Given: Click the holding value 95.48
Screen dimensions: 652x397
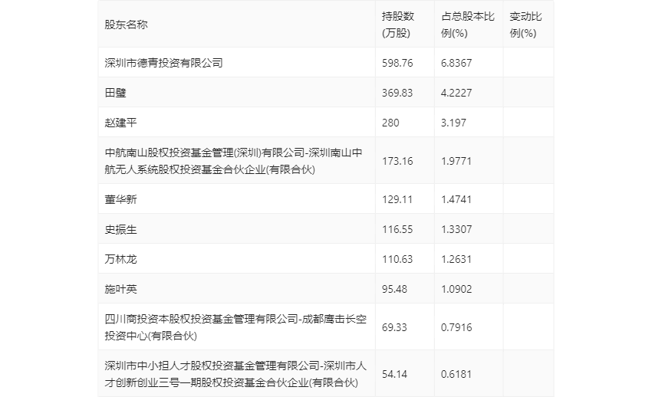Looking at the screenshot, I should [x=394, y=289].
